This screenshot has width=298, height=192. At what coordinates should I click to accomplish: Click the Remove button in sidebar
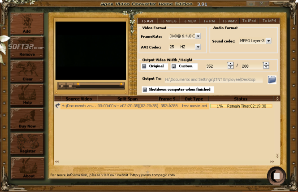27,47
